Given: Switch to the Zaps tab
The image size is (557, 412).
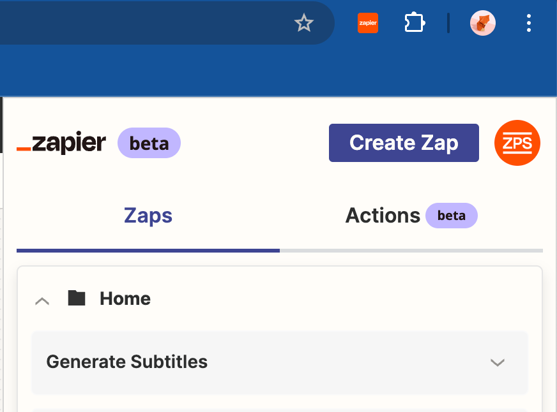Looking at the screenshot, I should [148, 216].
